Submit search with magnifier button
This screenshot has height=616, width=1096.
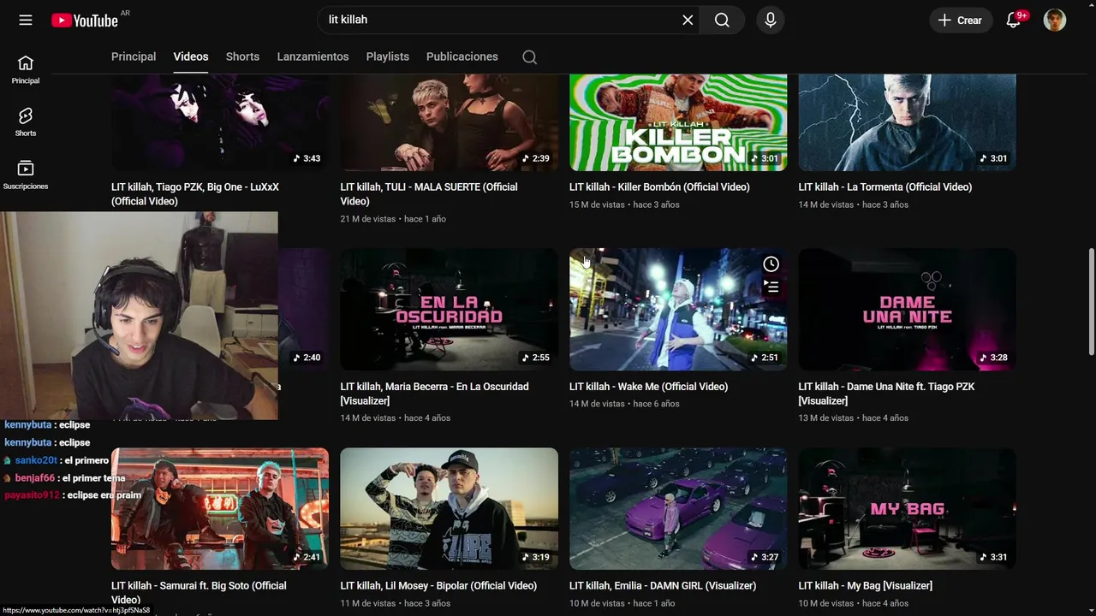tap(722, 20)
